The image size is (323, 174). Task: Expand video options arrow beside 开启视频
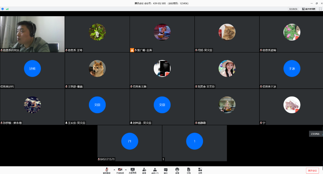coord(126,169)
